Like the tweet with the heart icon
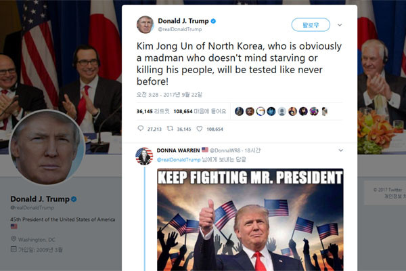The height and width of the screenshot is (271, 406). [200, 129]
